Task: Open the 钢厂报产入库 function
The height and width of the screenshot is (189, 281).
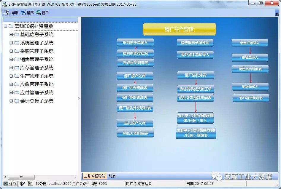Action: (135, 76)
